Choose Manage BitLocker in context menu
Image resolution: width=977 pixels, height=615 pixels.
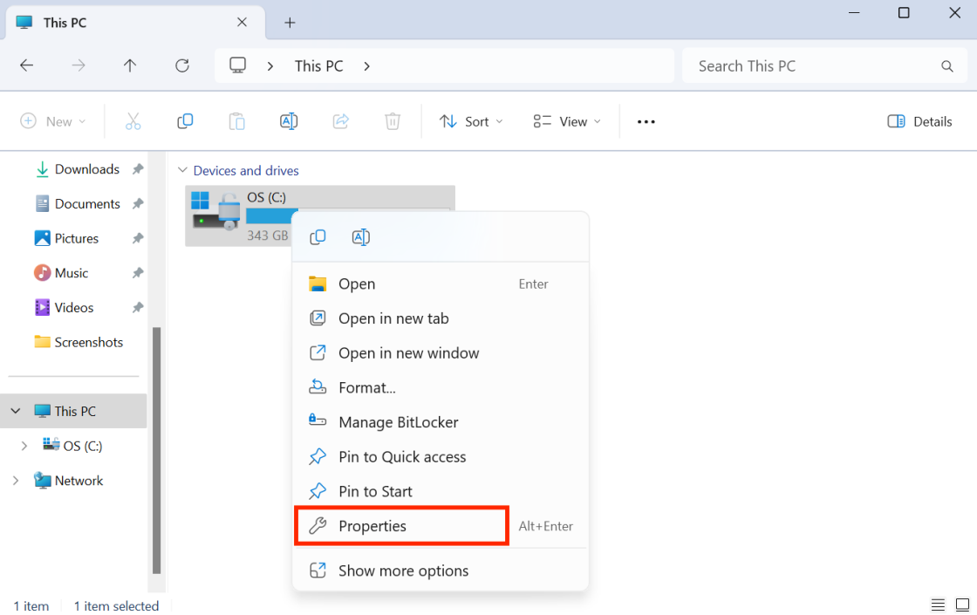(x=398, y=422)
